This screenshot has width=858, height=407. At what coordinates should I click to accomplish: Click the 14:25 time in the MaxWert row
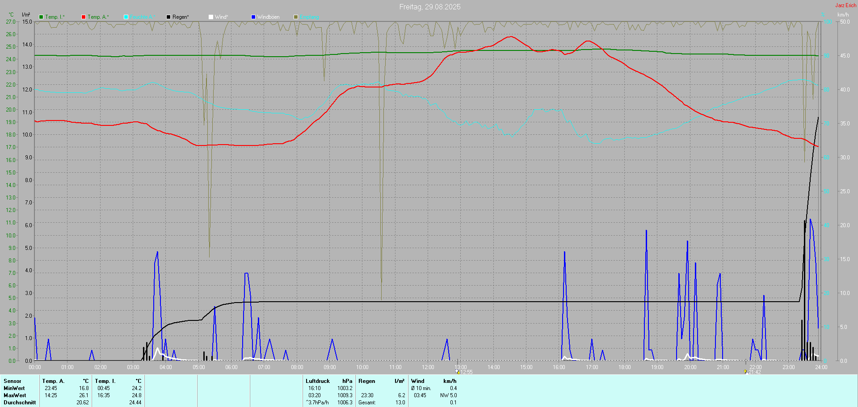coord(51,395)
